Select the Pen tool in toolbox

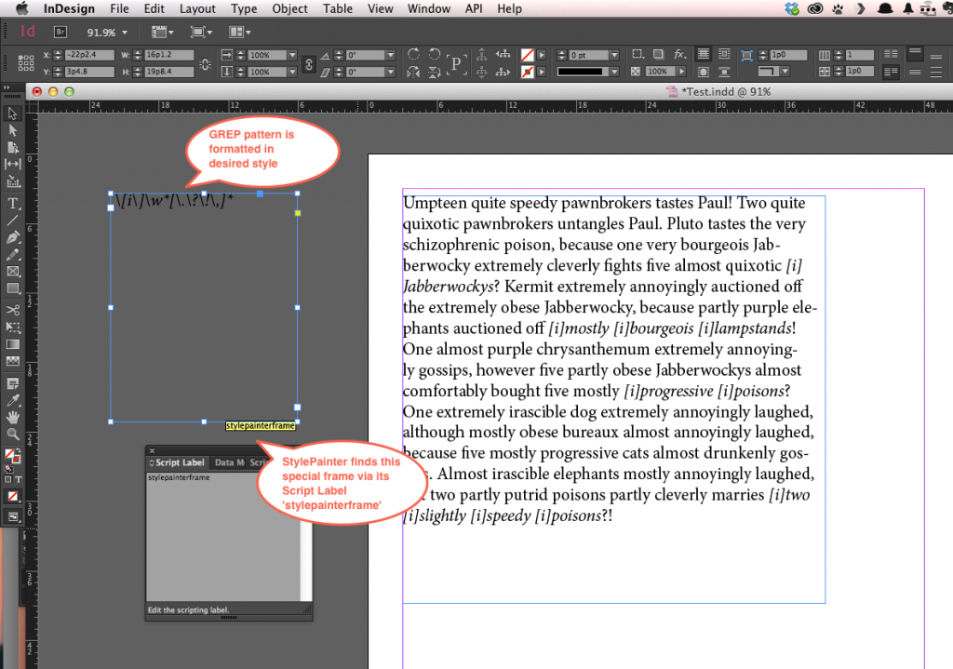(13, 238)
